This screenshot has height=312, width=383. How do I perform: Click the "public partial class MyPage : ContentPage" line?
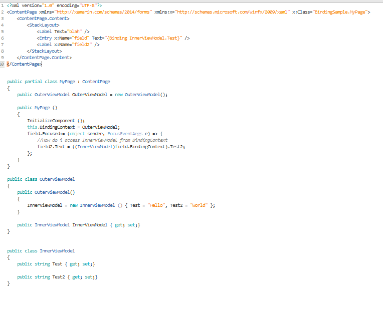point(59,82)
